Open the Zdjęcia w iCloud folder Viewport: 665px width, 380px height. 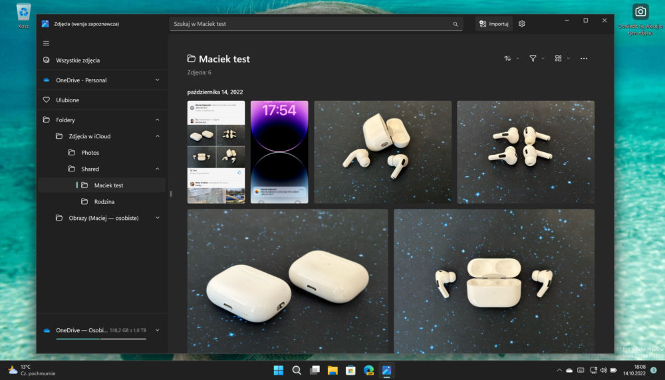[x=102, y=136]
